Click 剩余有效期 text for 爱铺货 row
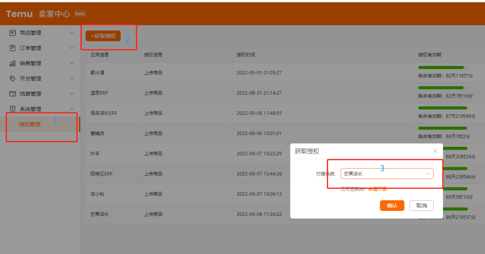 (444, 136)
